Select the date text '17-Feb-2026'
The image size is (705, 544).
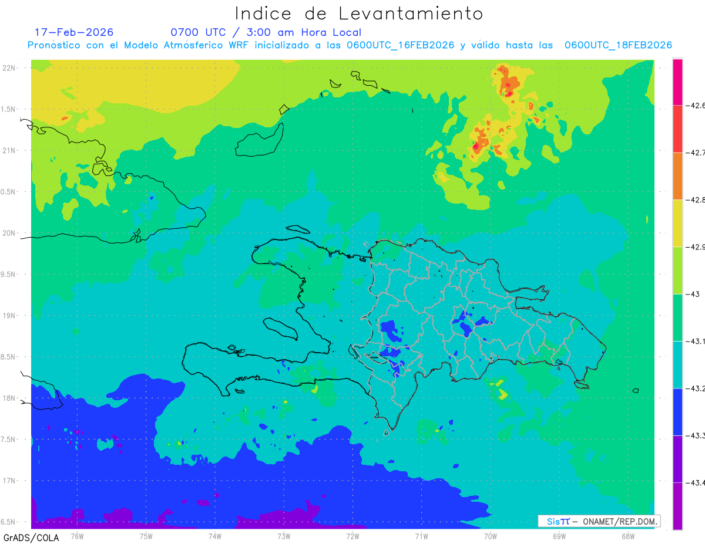(74, 32)
